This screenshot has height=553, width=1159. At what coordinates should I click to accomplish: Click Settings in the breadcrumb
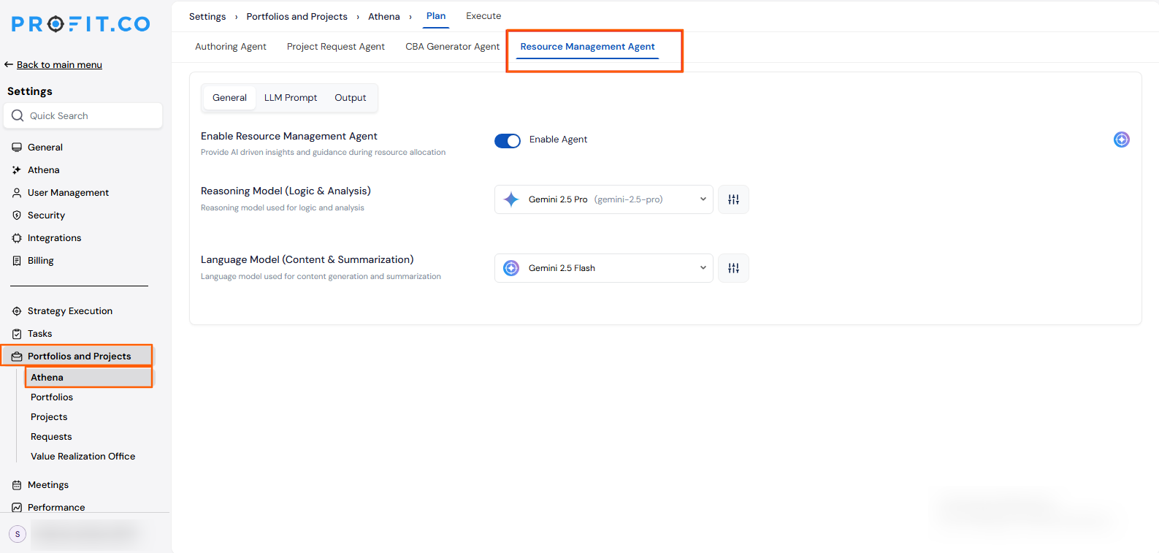pyautogui.click(x=207, y=17)
